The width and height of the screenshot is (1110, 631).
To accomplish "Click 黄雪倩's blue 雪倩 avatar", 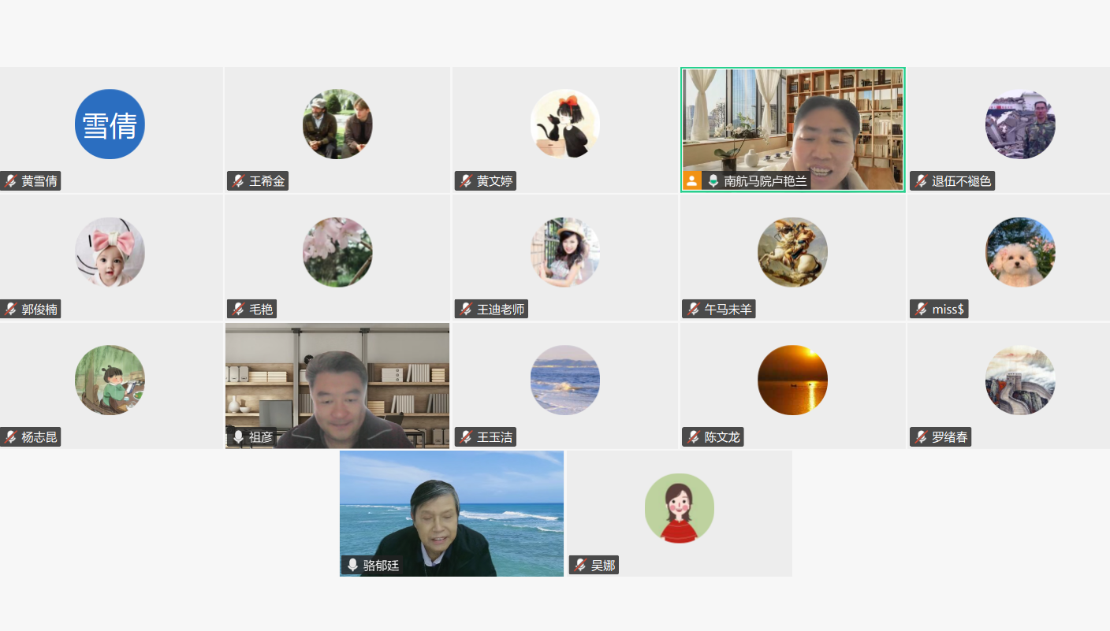I will [110, 124].
